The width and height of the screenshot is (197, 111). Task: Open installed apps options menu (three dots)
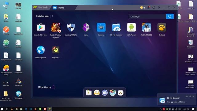[53, 16]
